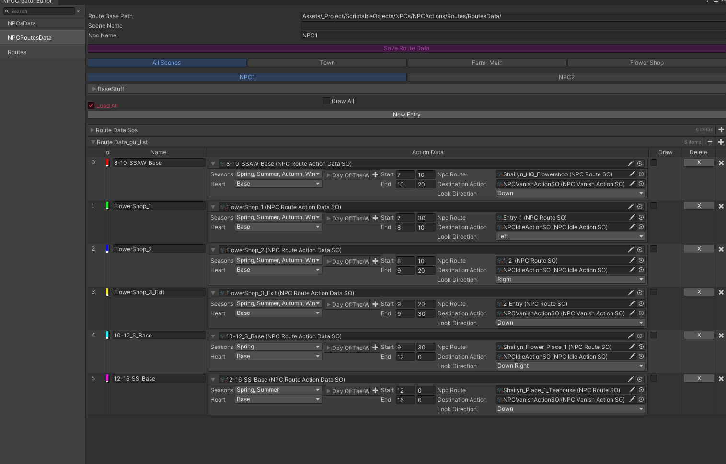Add an item to Route Data Sos with the plus icon
This screenshot has width=726, height=464.
point(721,130)
